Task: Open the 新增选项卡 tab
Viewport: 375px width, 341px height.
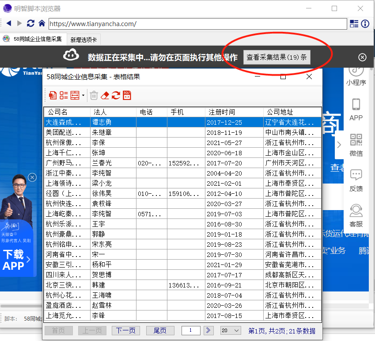Action: pos(83,40)
